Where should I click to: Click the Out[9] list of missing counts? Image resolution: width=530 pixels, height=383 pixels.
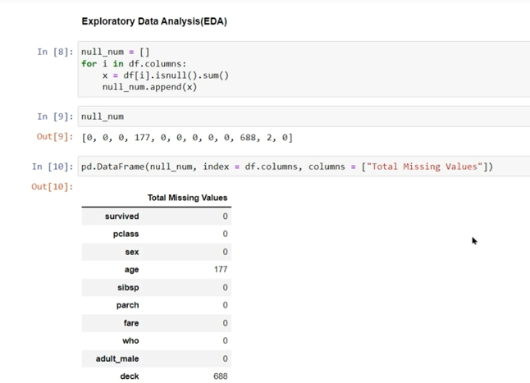coord(186,138)
